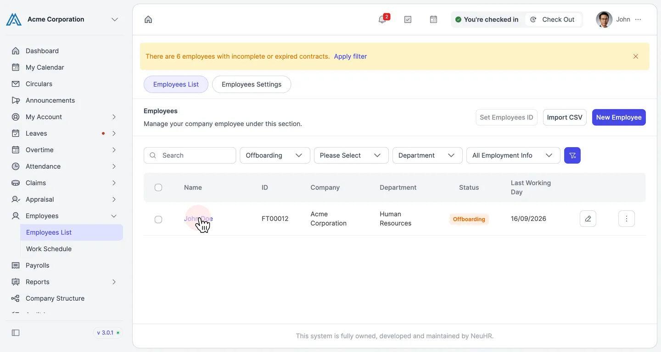Click the New Employee button
Viewport: 661px width, 352px height.
coord(619,117)
